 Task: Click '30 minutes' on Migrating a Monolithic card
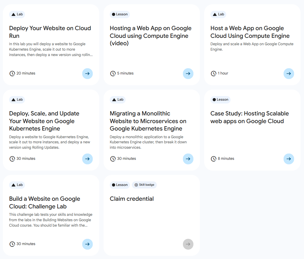[126, 159]
